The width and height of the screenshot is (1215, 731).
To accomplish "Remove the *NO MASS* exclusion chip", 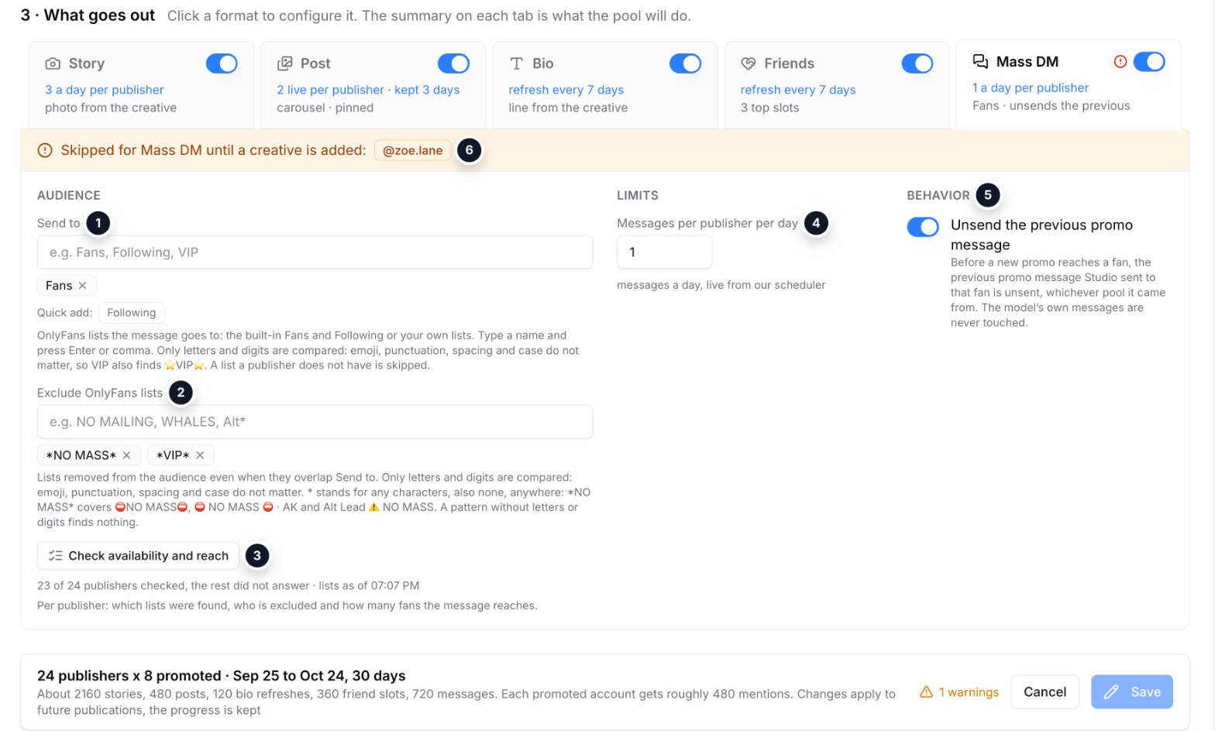I will click(x=127, y=455).
